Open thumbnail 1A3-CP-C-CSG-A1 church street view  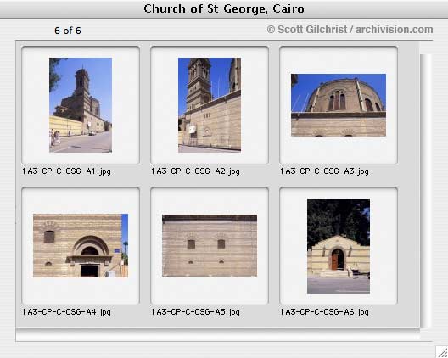(x=81, y=105)
